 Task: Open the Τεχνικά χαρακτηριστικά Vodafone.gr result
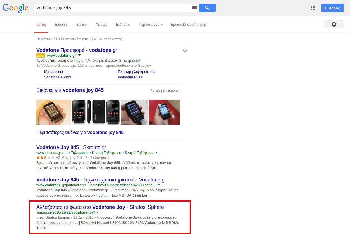[x=101, y=180]
